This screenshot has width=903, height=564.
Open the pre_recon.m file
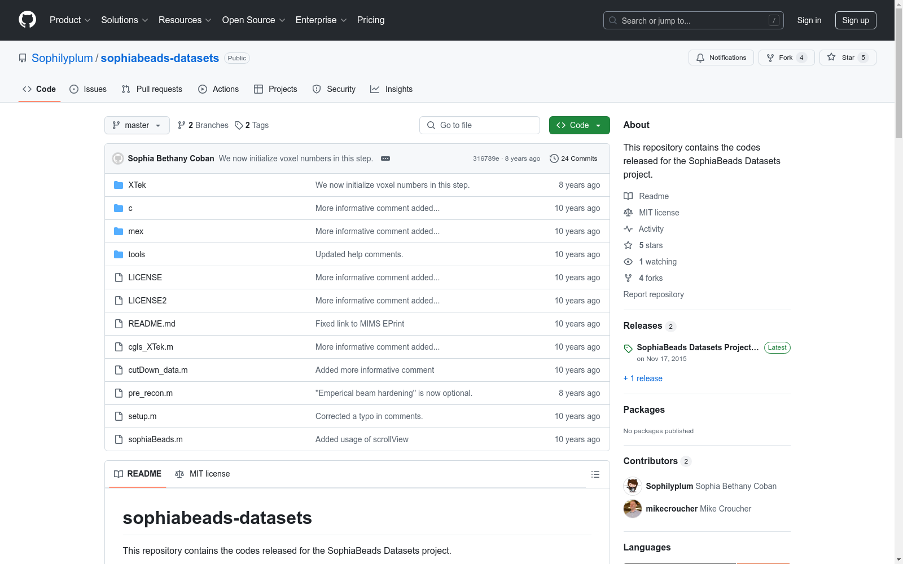click(151, 393)
